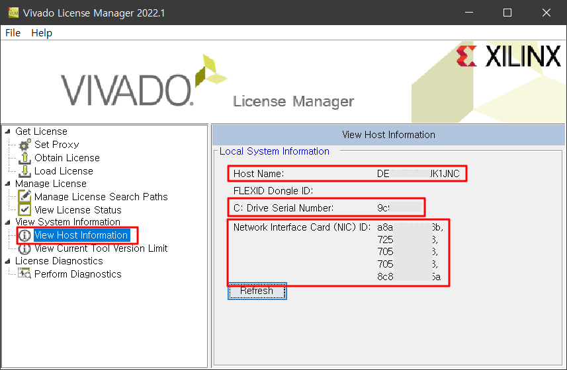
Task: Select the Get License category label
Action: click(41, 131)
